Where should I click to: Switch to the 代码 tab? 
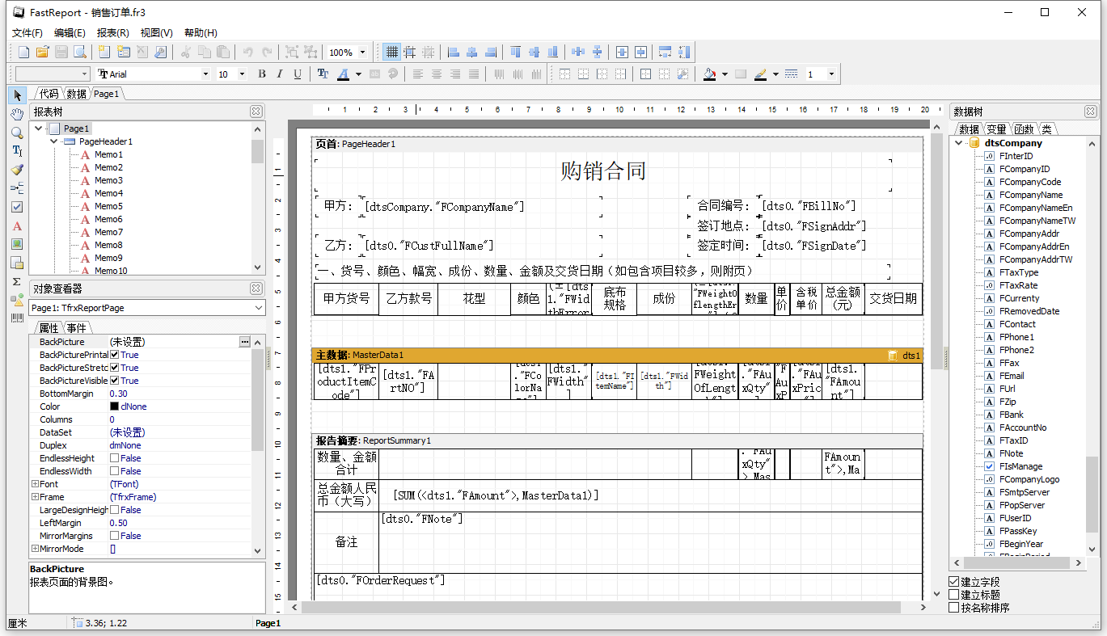(49, 94)
